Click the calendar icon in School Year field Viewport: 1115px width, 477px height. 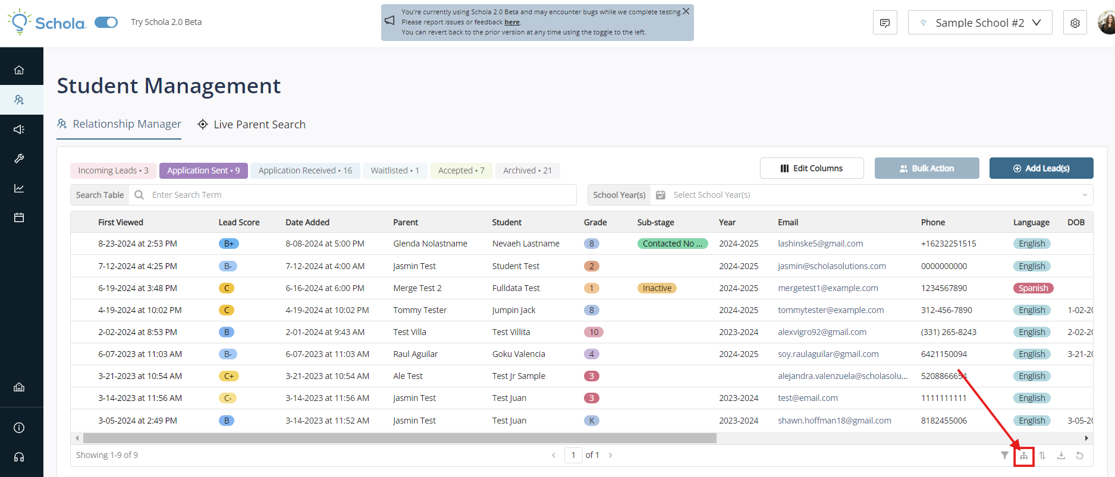(660, 195)
